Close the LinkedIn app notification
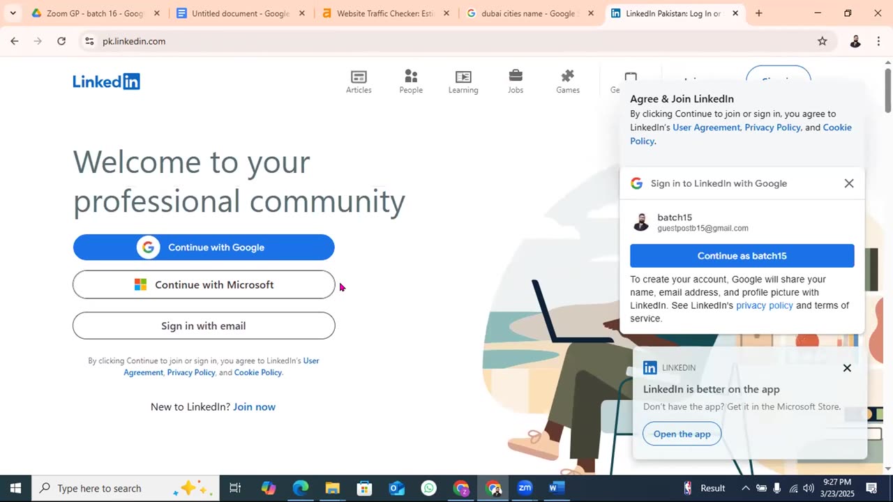Viewport: 893px width, 502px height. pyautogui.click(x=847, y=368)
